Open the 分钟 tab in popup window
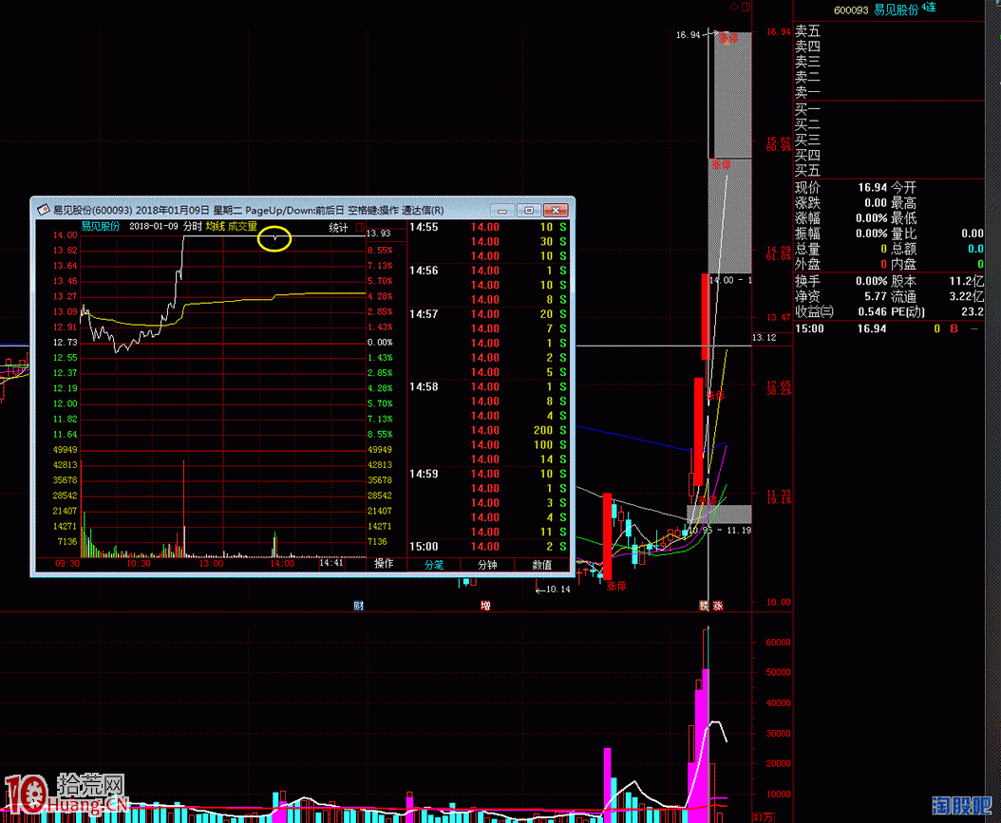1001x823 pixels. tap(487, 565)
